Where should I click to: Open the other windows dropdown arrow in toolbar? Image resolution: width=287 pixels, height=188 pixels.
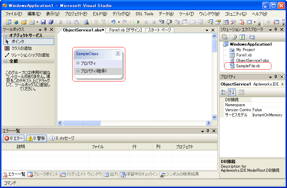click(x=255, y=22)
